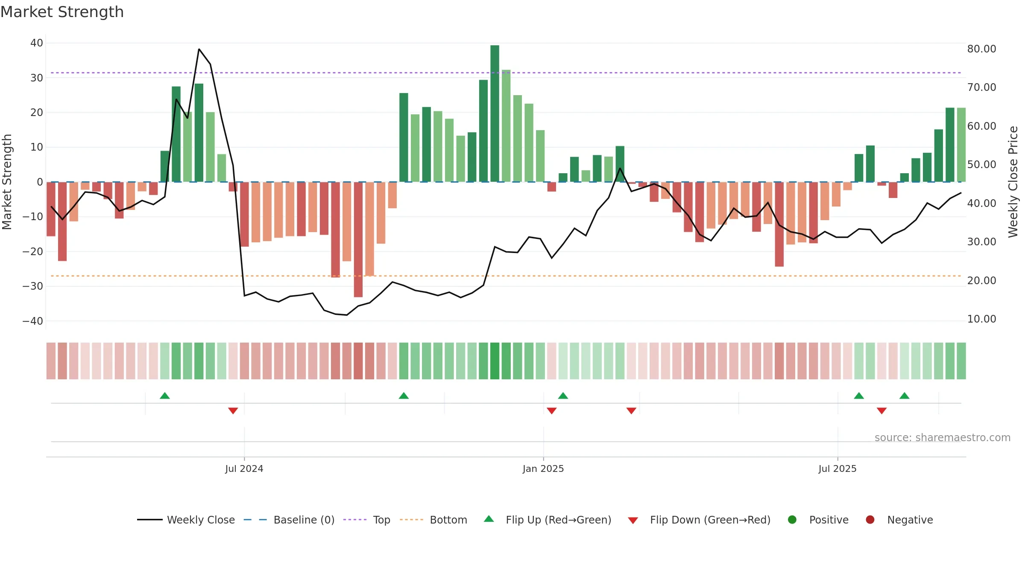Select the earliest red Flip Down marker
1025x576 pixels.
coord(233,410)
